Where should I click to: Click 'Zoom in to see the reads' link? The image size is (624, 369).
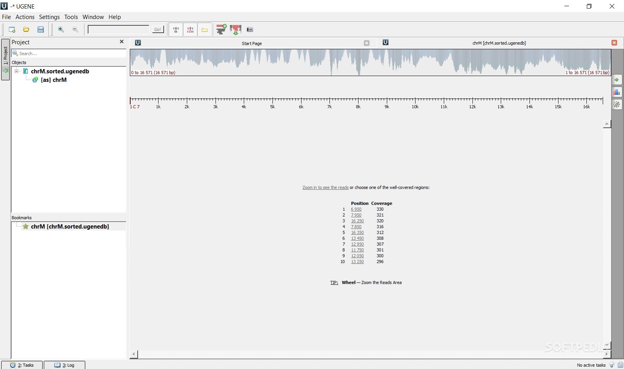[x=326, y=187]
